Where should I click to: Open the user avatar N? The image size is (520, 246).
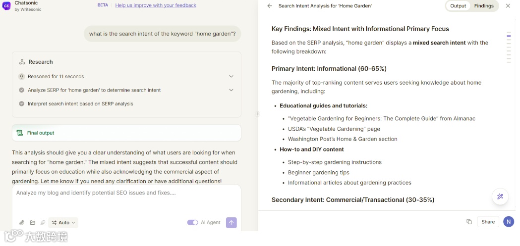[508, 222]
